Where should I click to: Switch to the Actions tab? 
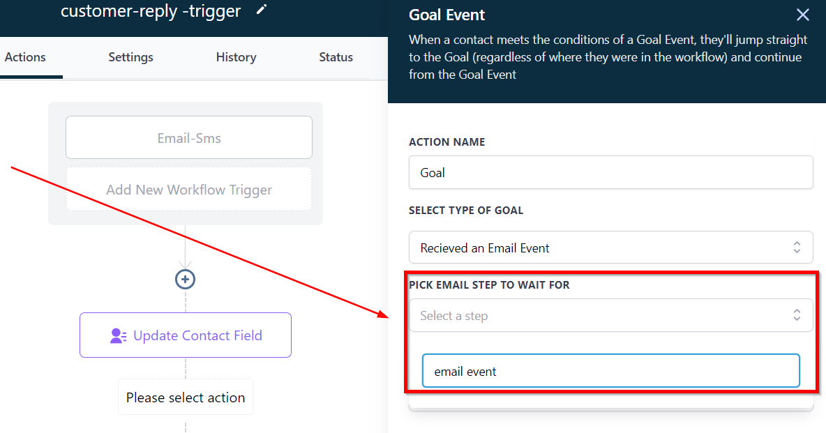pos(25,57)
